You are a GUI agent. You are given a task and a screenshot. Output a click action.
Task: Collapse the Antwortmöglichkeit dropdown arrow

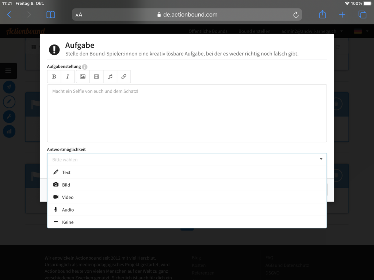tap(321, 159)
